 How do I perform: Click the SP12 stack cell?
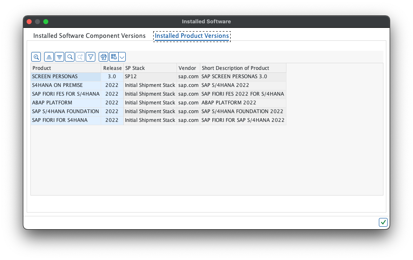tap(150, 77)
